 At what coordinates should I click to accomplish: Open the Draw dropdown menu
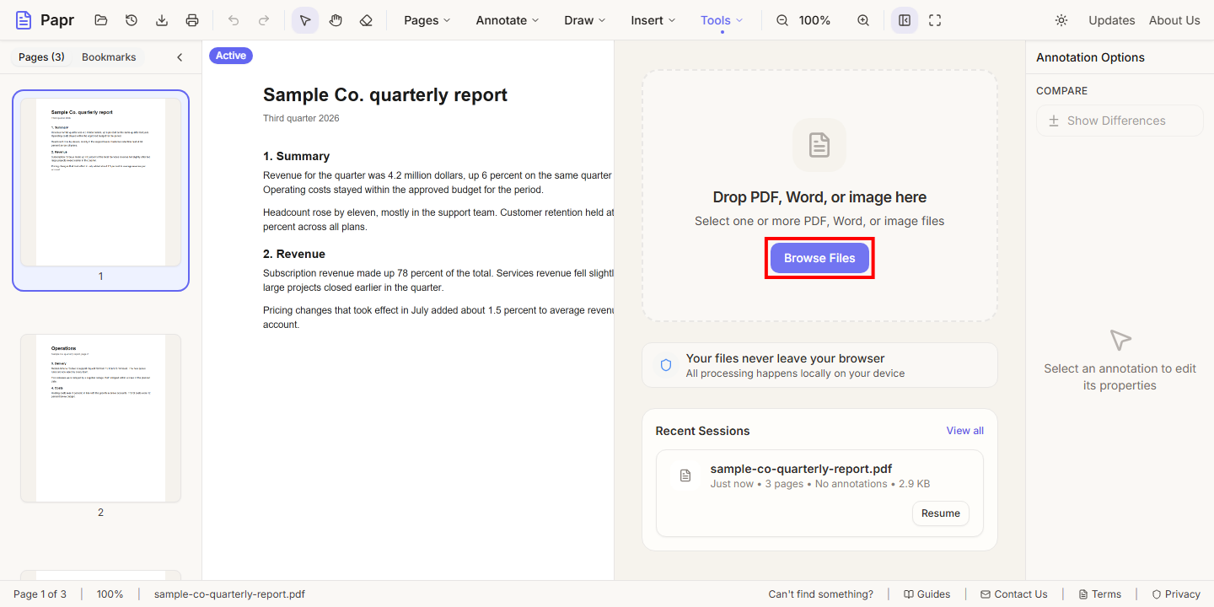pyautogui.click(x=585, y=20)
